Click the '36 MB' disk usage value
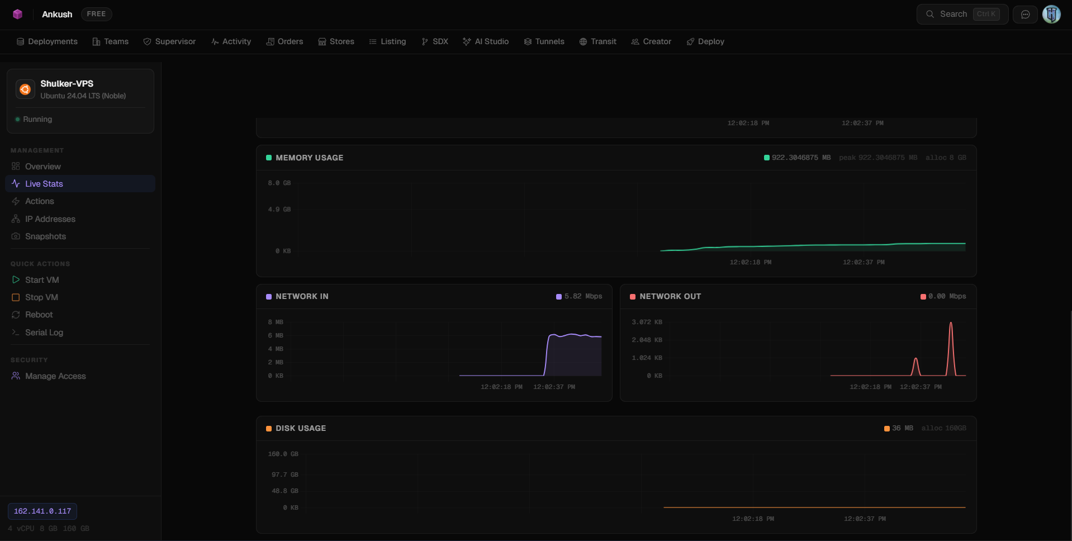Viewport: 1072px width, 541px height. (902, 428)
